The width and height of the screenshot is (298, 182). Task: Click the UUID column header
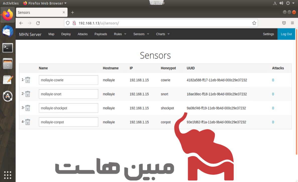[x=191, y=68]
